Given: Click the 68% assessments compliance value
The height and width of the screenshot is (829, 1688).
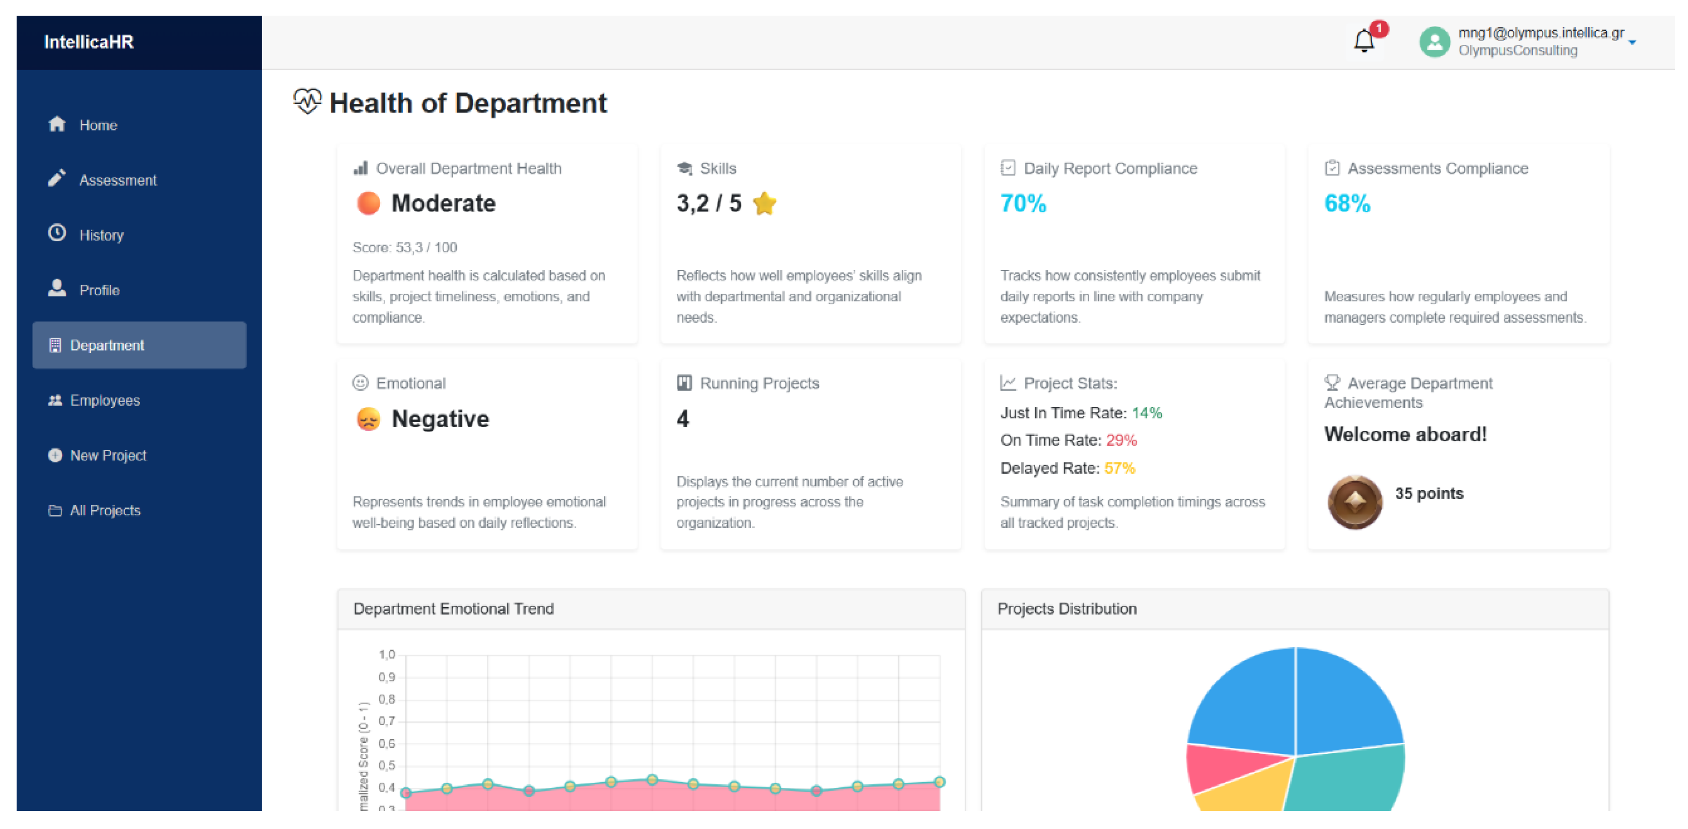Looking at the screenshot, I should pos(1347,203).
